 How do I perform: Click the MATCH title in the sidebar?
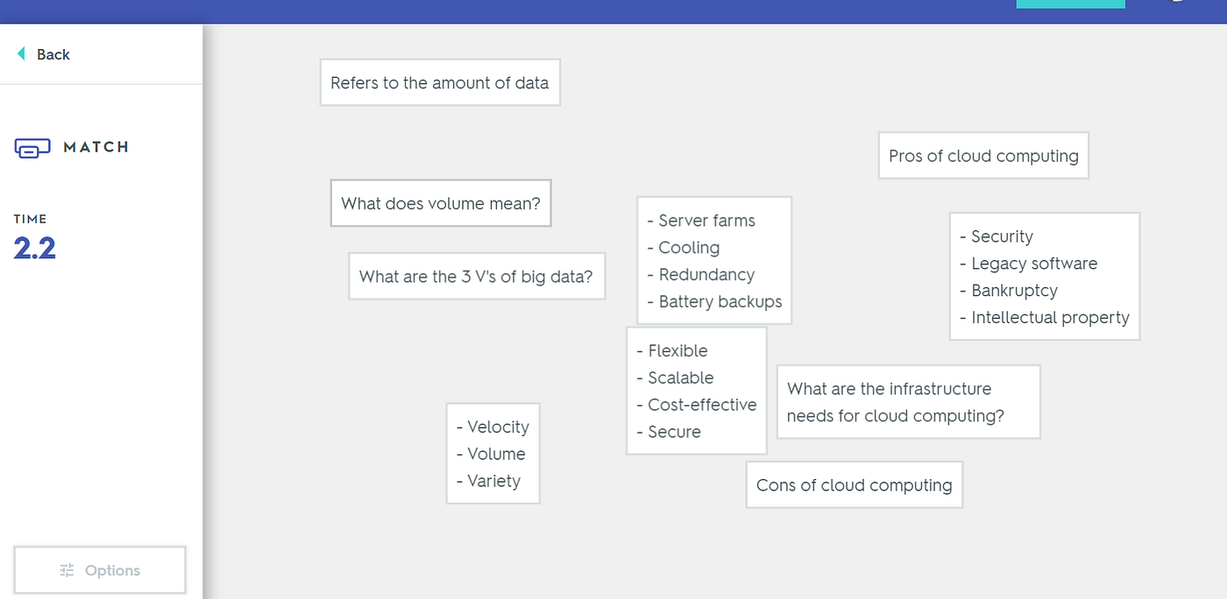point(96,147)
